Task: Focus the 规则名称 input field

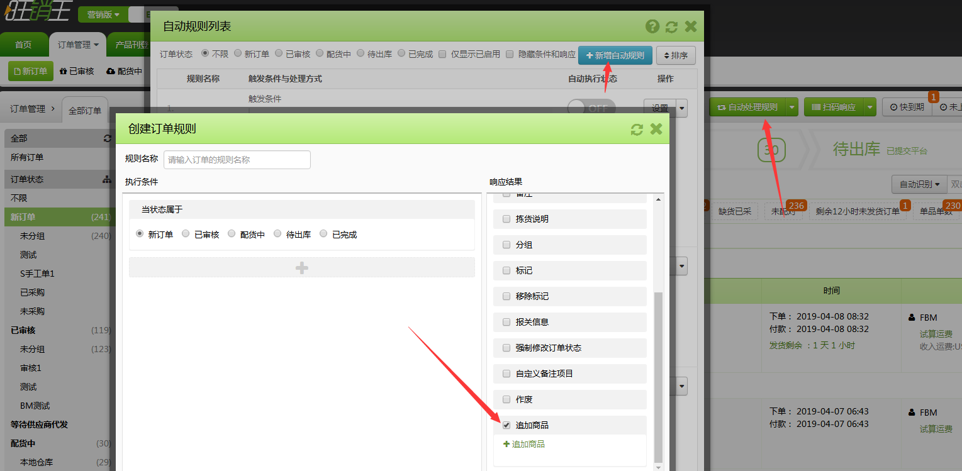Action: [237, 160]
